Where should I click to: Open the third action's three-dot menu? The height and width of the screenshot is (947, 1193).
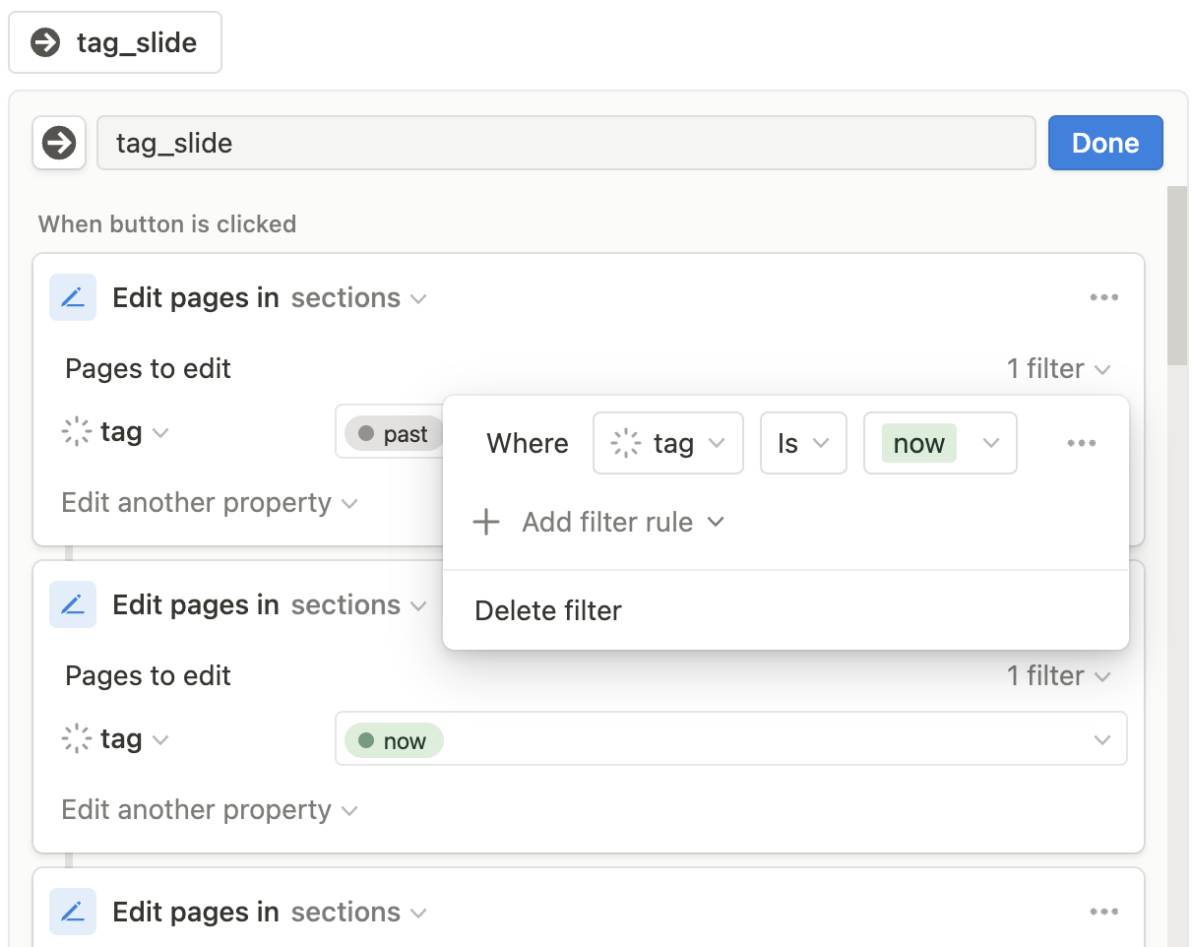tap(1103, 912)
